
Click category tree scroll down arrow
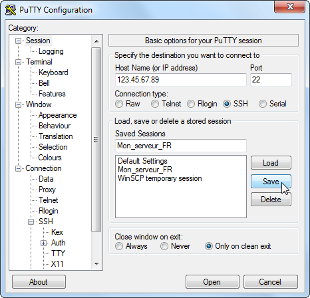[x=96, y=264]
